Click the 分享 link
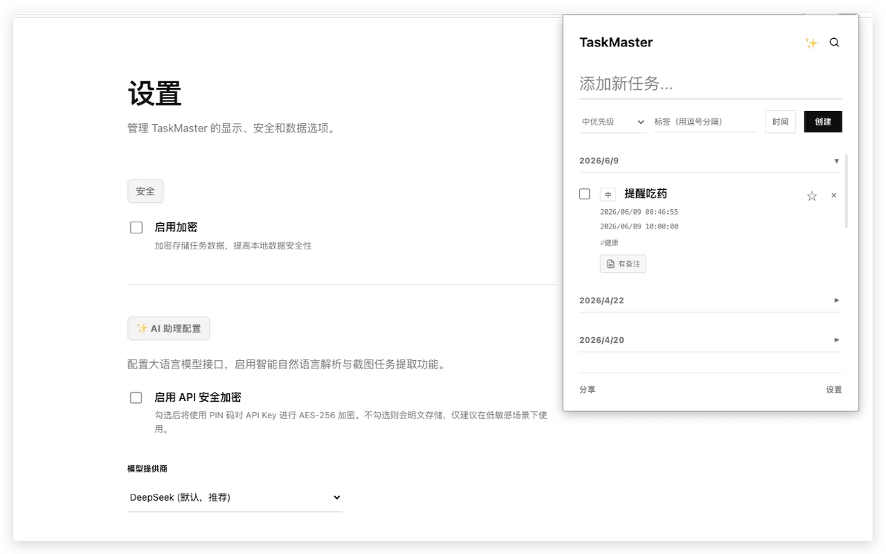 587,390
